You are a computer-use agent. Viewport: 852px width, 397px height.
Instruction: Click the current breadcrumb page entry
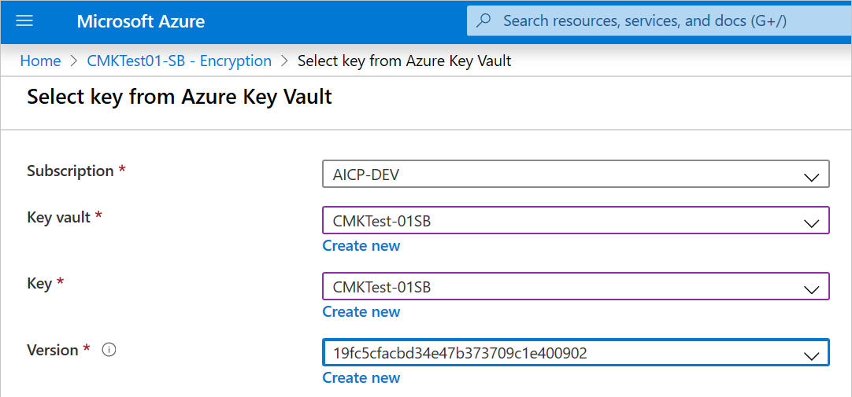click(x=405, y=61)
